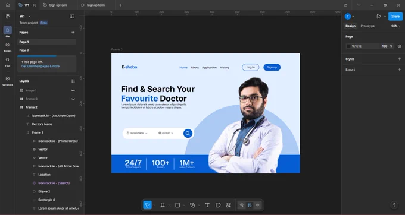Open the avatar dropdown arrow
The image size is (405, 215).
[353, 17]
